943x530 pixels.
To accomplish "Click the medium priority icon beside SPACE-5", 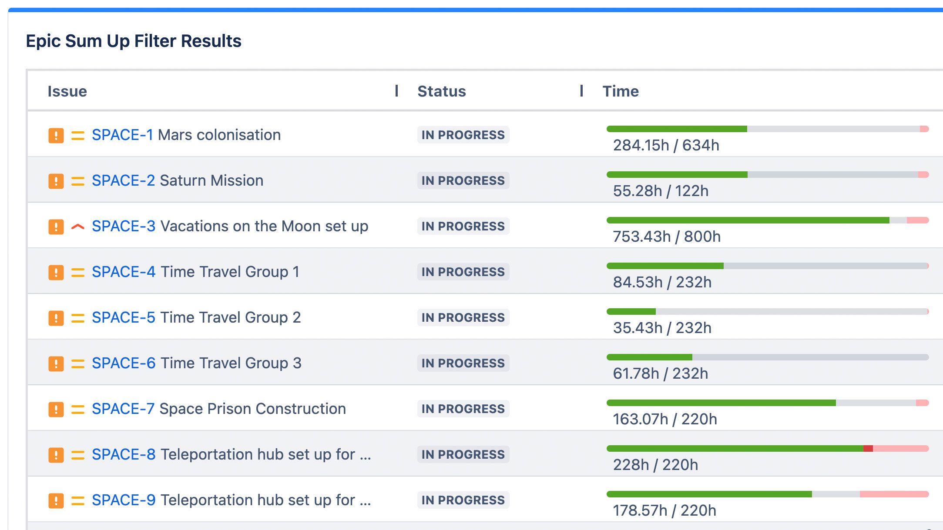I will [x=78, y=318].
